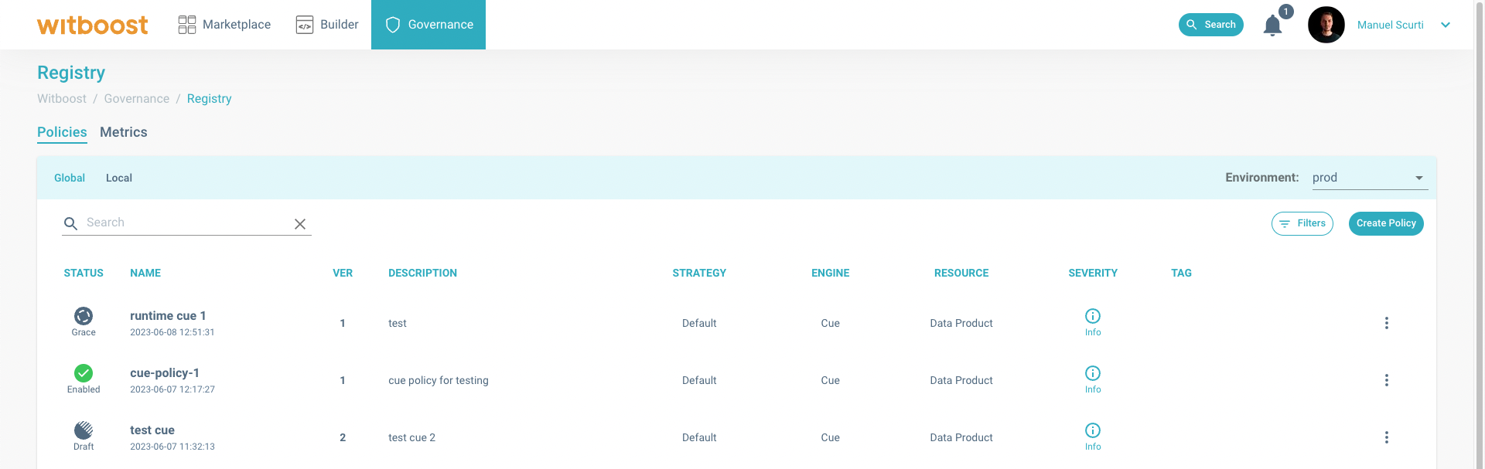Click the Draft status icon for test cue
1485x469 pixels.
tap(84, 430)
